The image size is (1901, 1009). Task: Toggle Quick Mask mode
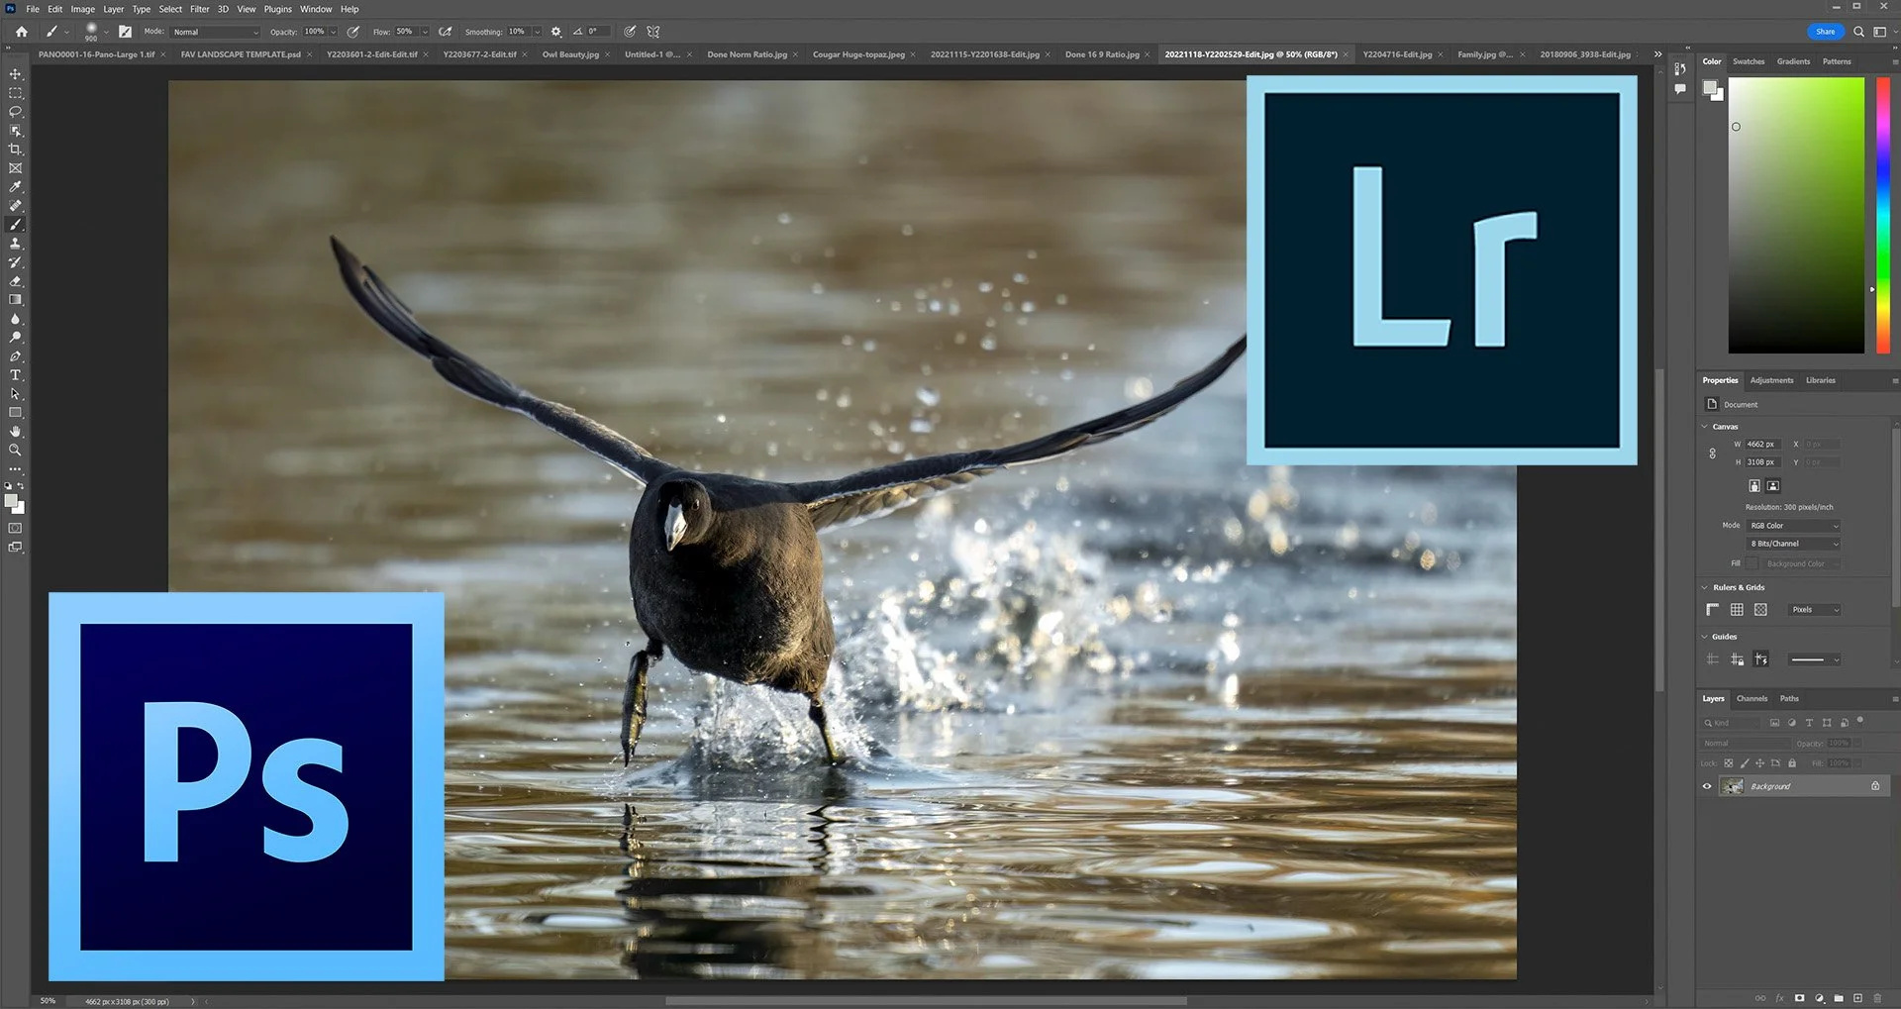pyautogui.click(x=15, y=529)
